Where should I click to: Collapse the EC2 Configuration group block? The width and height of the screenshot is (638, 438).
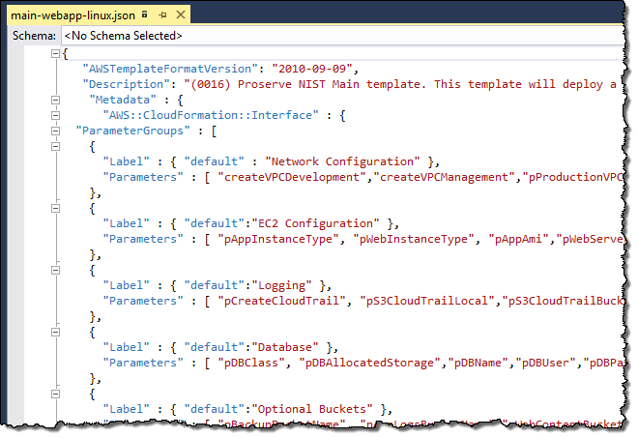click(55, 207)
